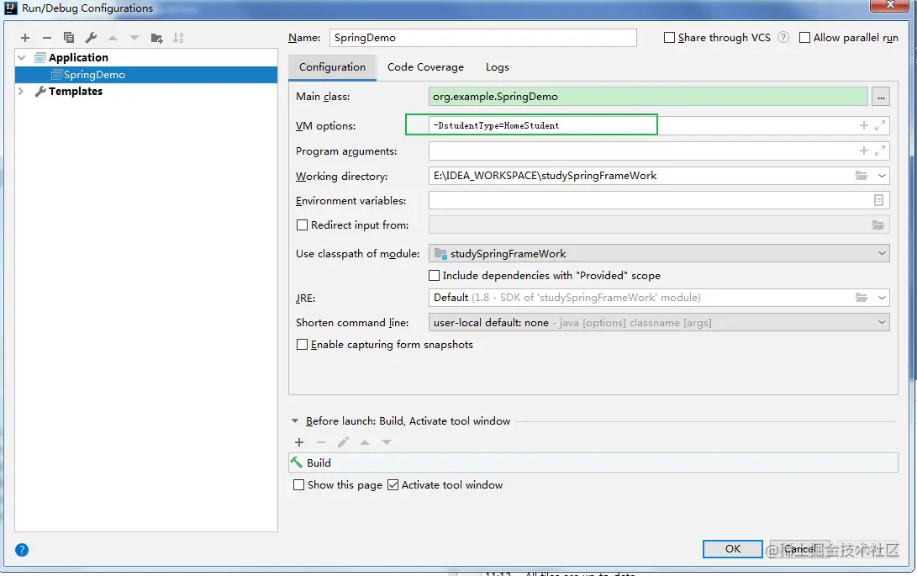The width and height of the screenshot is (917, 576).
Task: Select SpringDemo configuration in the tree
Action: click(x=145, y=74)
